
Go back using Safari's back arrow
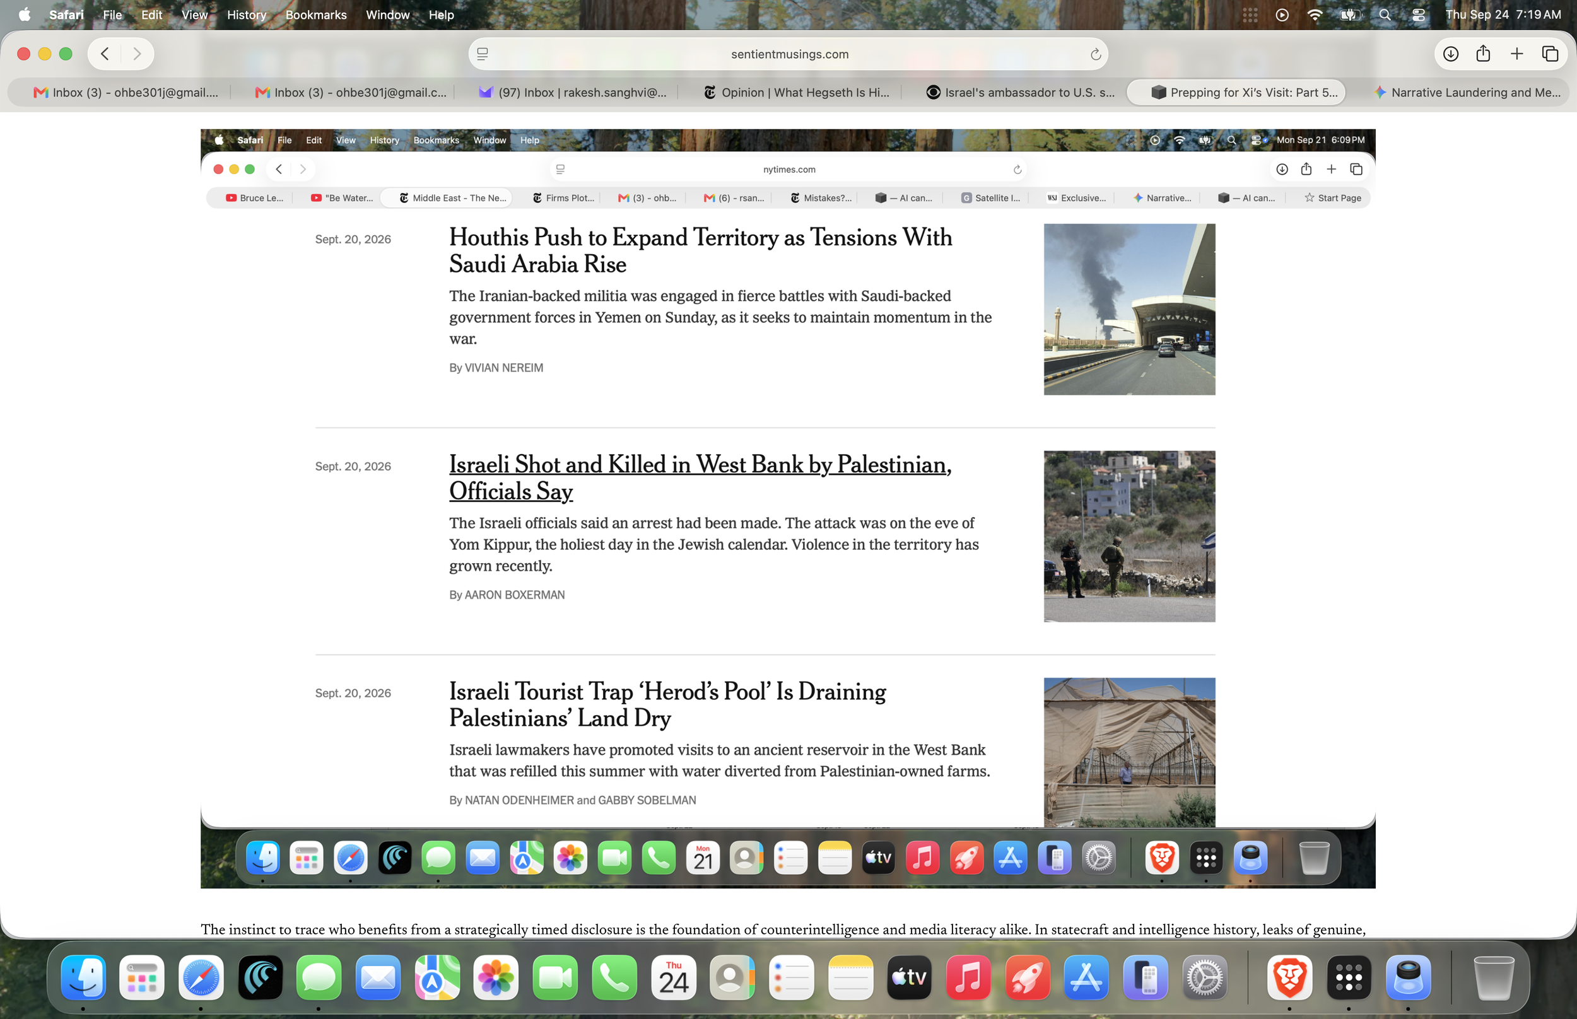click(105, 54)
